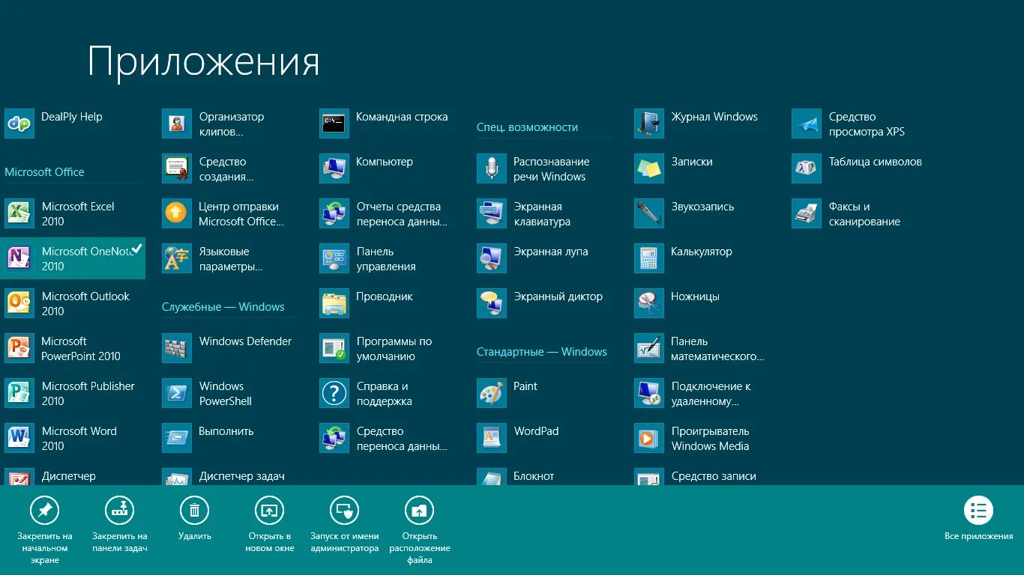Open Журнал Windows icon
1024x575 pixels.
pyautogui.click(x=649, y=124)
